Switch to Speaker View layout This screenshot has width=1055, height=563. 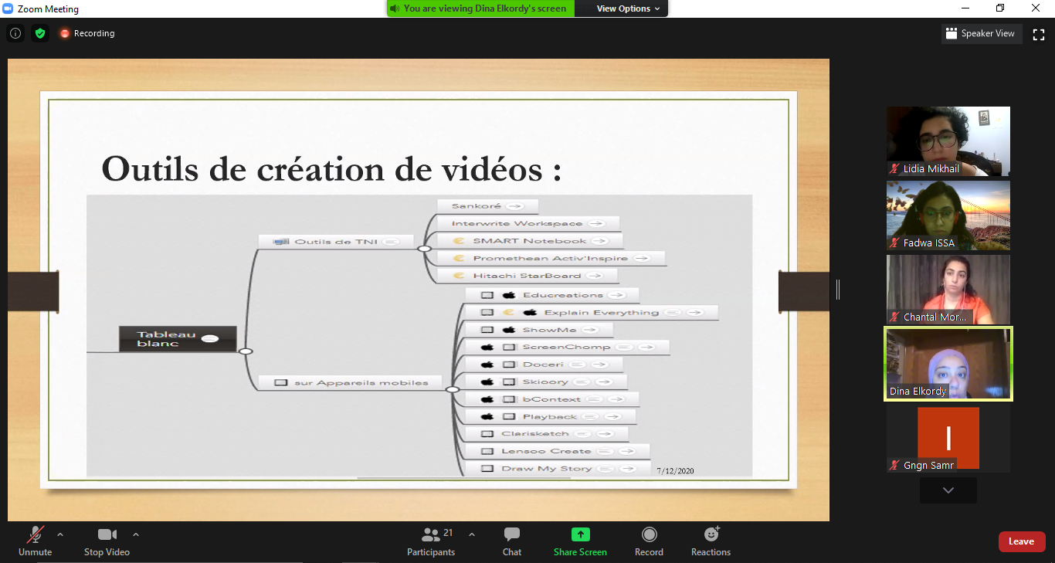(982, 33)
